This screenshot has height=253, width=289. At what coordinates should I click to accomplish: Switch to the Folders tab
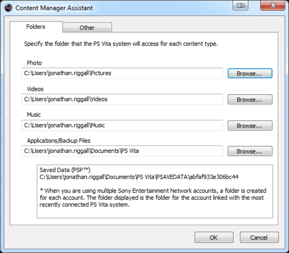click(36, 27)
